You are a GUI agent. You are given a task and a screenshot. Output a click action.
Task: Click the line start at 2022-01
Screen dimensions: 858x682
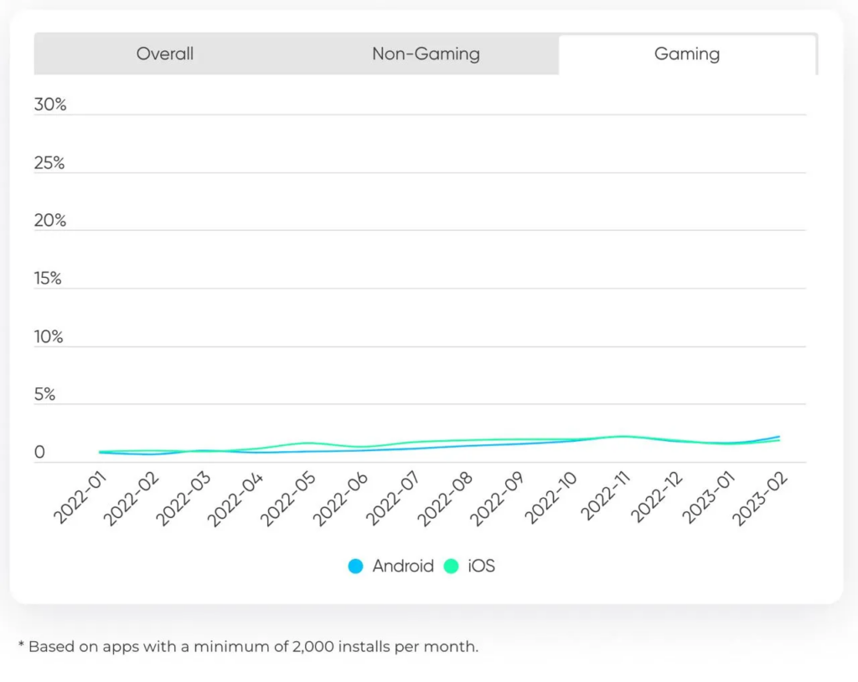pyautogui.click(x=101, y=452)
